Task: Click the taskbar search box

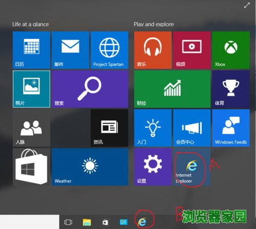Action: click(x=30, y=222)
